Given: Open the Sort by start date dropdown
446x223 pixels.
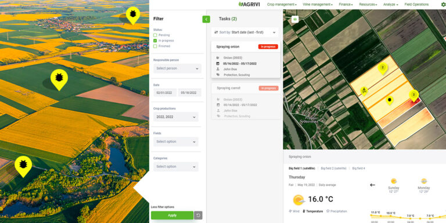Looking at the screenshot, I should click(x=245, y=33).
